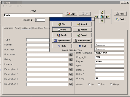Switch to the Description tab
130x97 pixels.
click(8, 28)
